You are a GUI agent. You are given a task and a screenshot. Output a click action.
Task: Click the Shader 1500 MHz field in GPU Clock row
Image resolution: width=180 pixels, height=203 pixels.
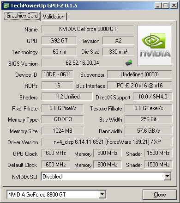pyautogui.click(x=158, y=153)
